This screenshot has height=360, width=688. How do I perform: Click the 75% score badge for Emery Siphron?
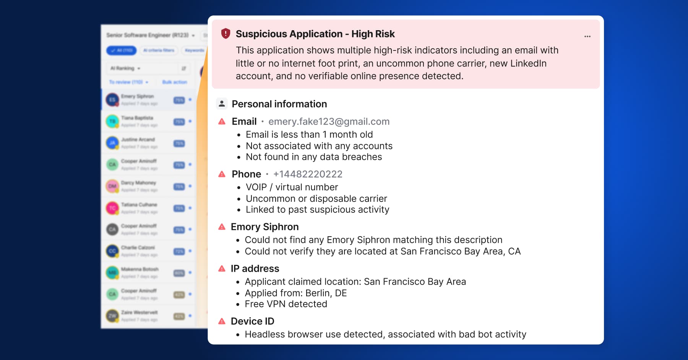pos(178,99)
